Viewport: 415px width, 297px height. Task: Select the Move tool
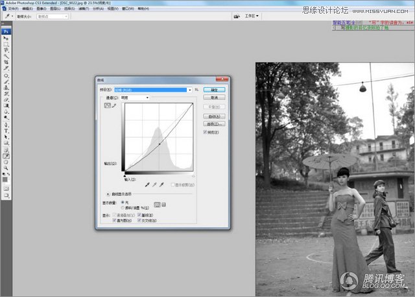(6, 38)
